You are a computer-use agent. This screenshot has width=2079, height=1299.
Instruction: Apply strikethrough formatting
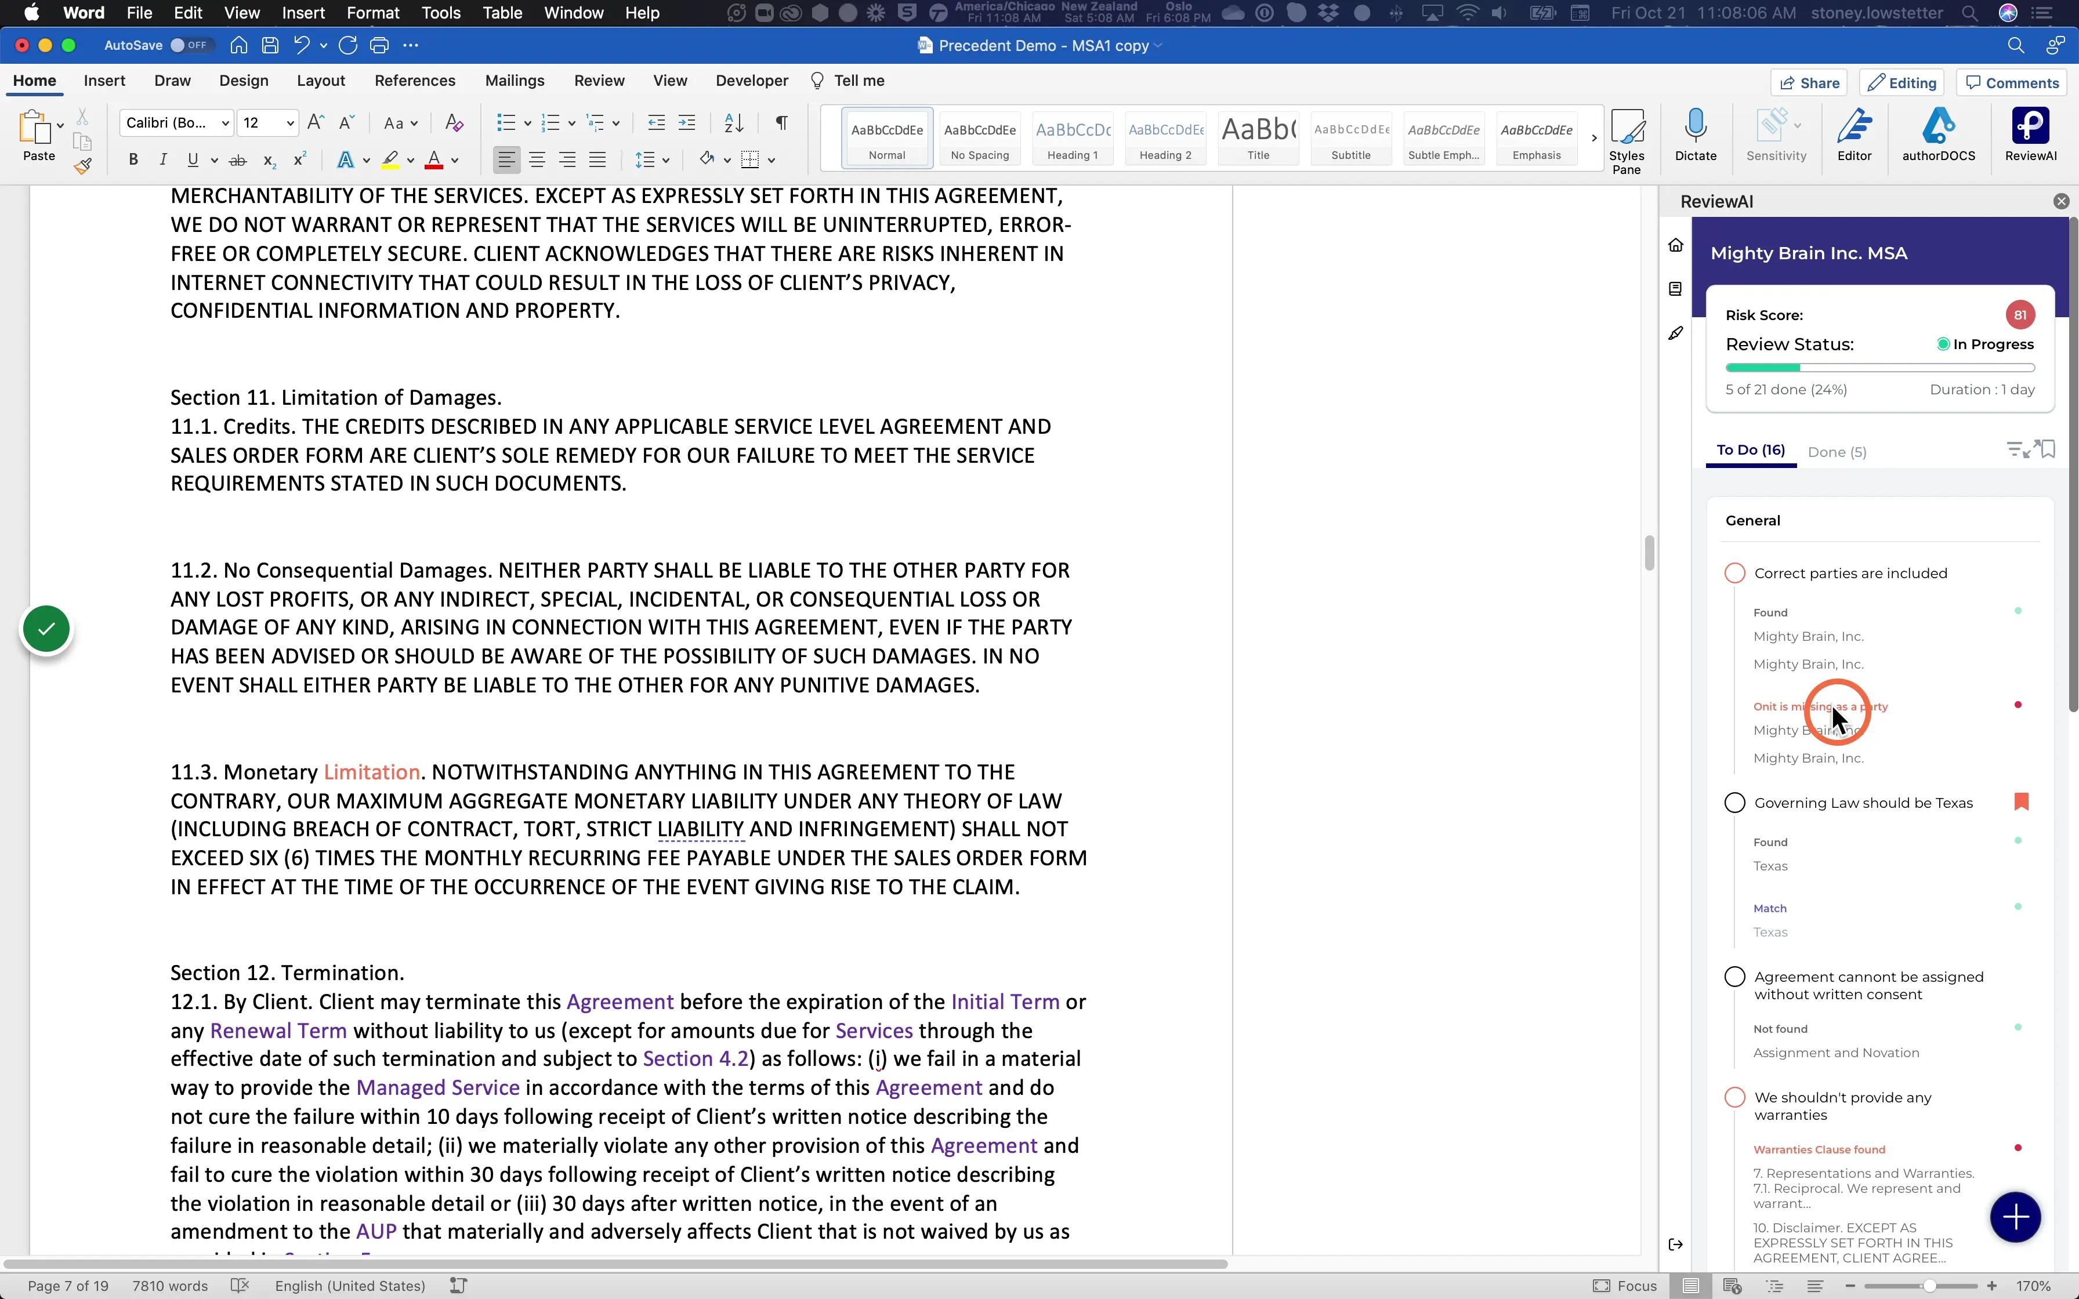pos(238,160)
